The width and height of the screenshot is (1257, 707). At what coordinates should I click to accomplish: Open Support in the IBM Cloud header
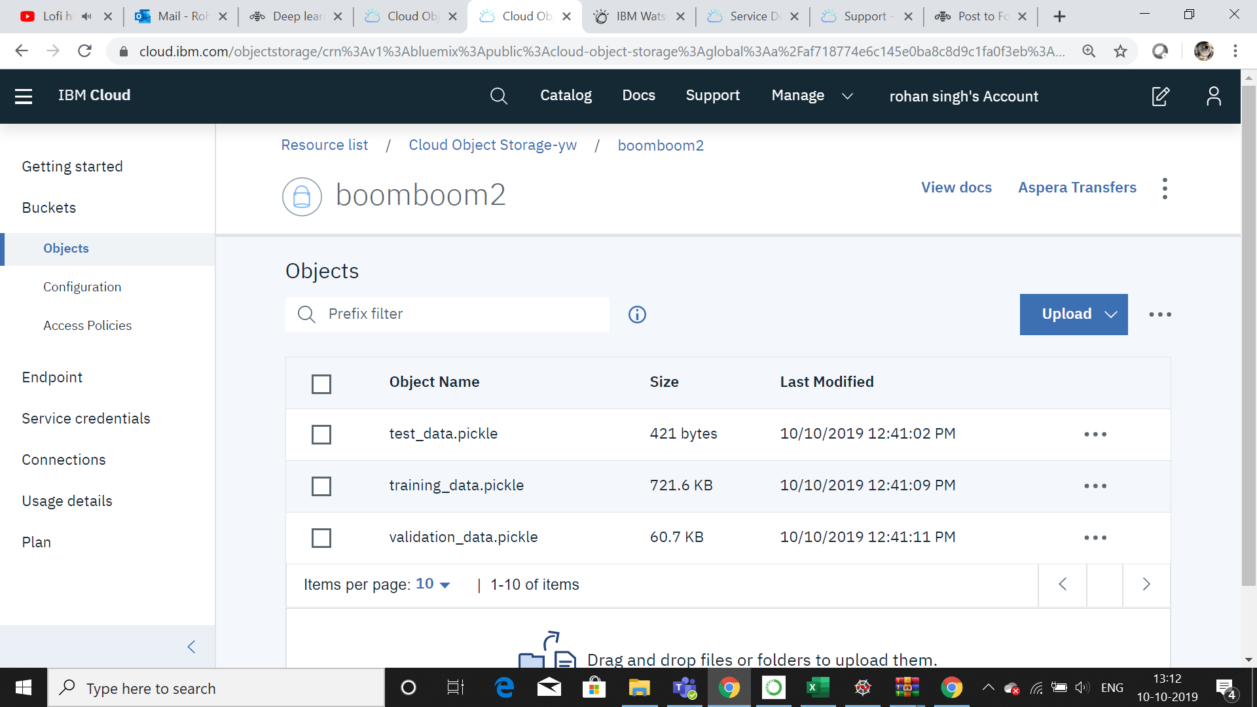[x=712, y=96]
